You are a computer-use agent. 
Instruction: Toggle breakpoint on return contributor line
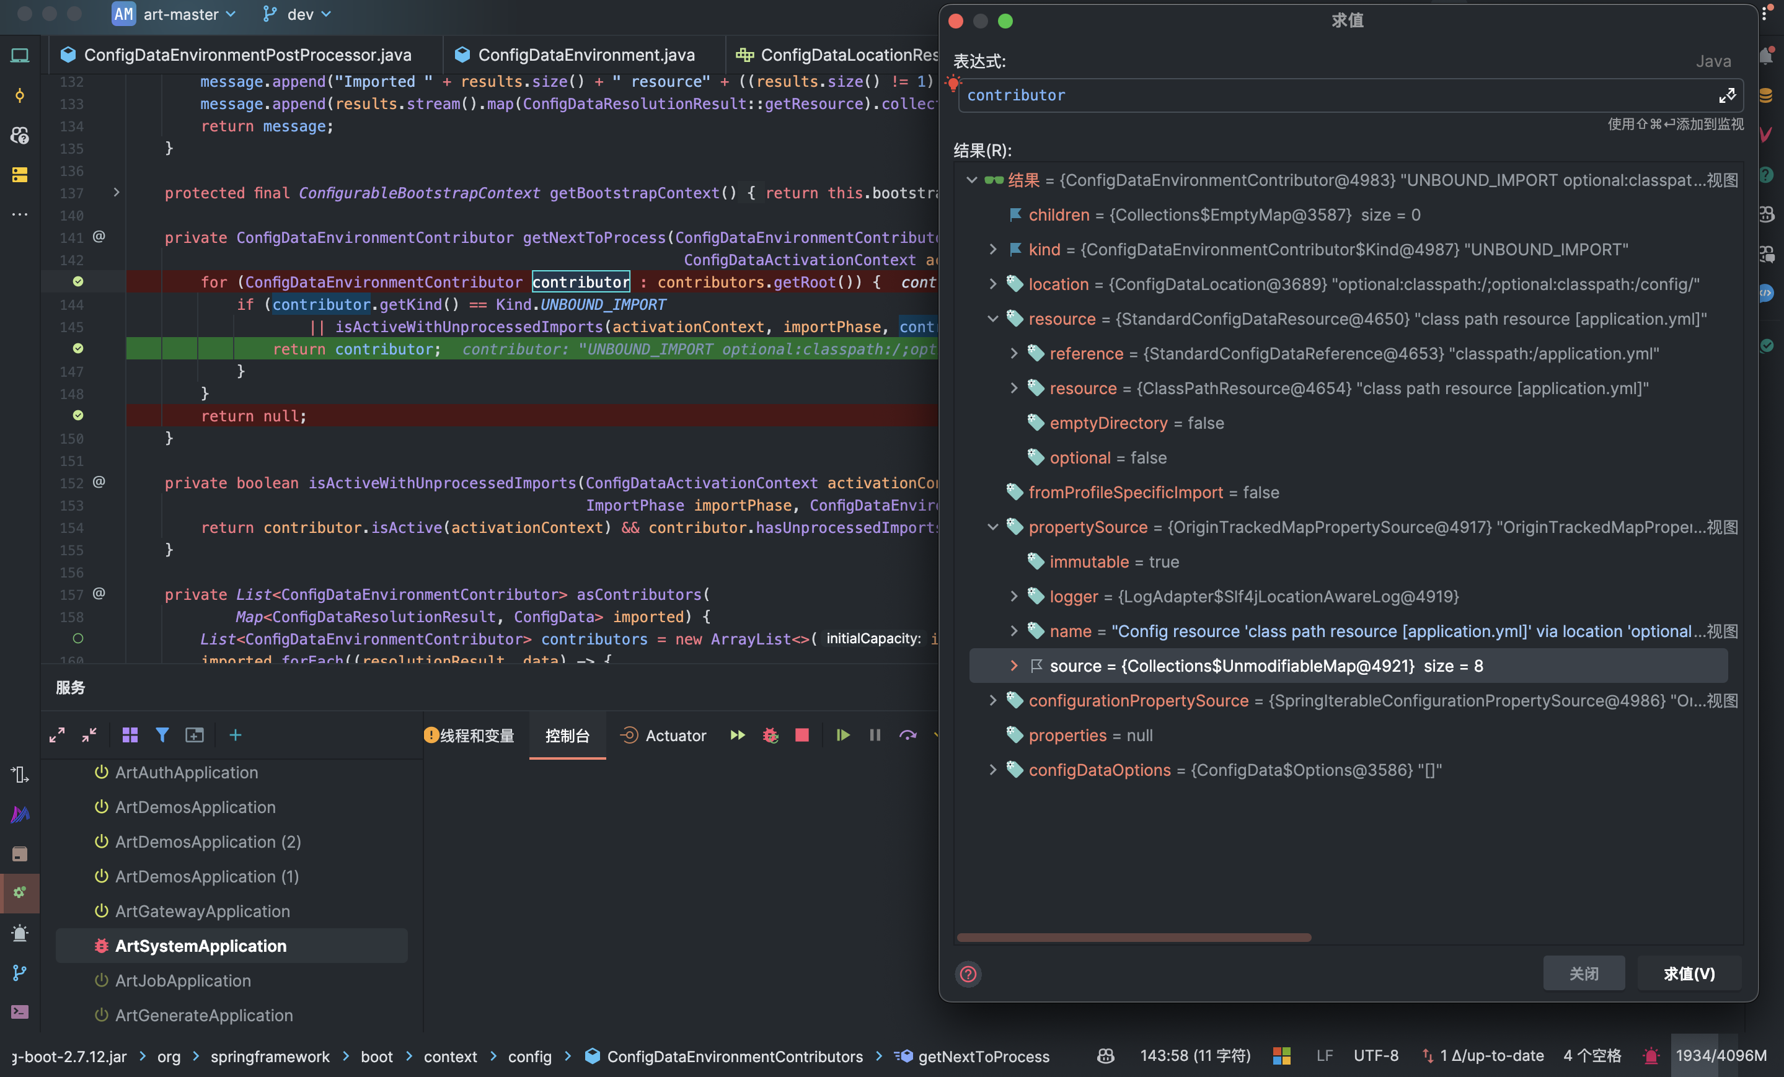(78, 349)
